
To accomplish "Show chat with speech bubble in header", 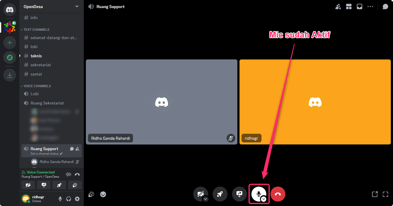I will click(385, 7).
